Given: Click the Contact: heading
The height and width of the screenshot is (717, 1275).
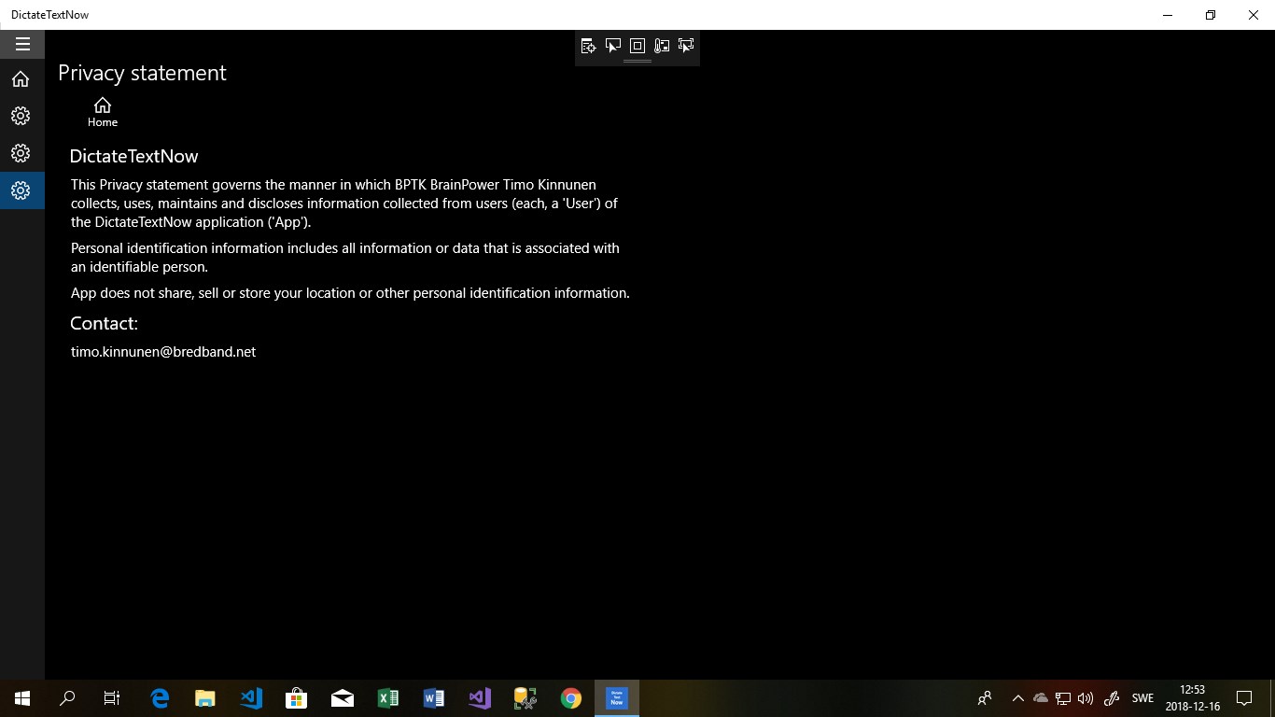Looking at the screenshot, I should point(104,323).
